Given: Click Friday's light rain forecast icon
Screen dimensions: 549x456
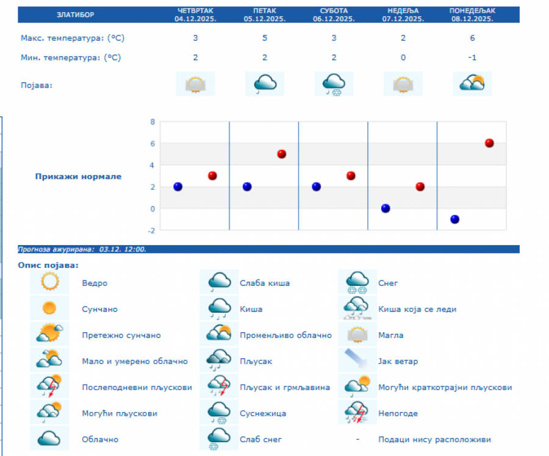Looking at the screenshot, I should coord(265,84).
